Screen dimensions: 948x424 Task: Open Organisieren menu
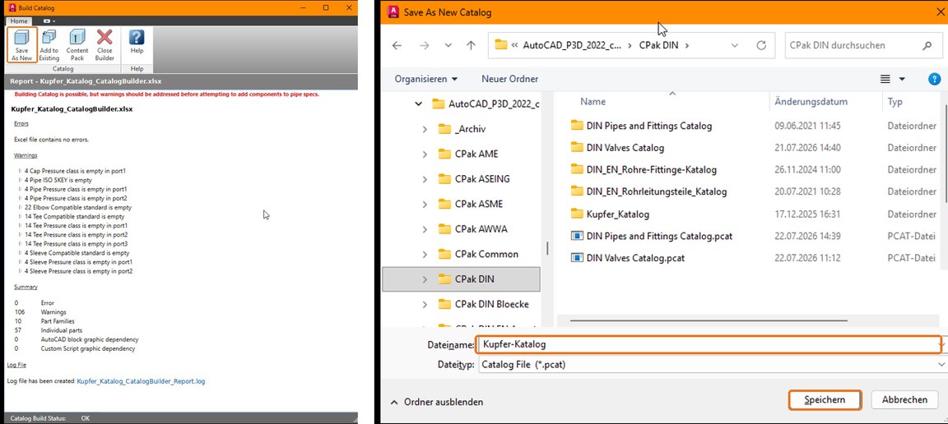click(x=426, y=79)
